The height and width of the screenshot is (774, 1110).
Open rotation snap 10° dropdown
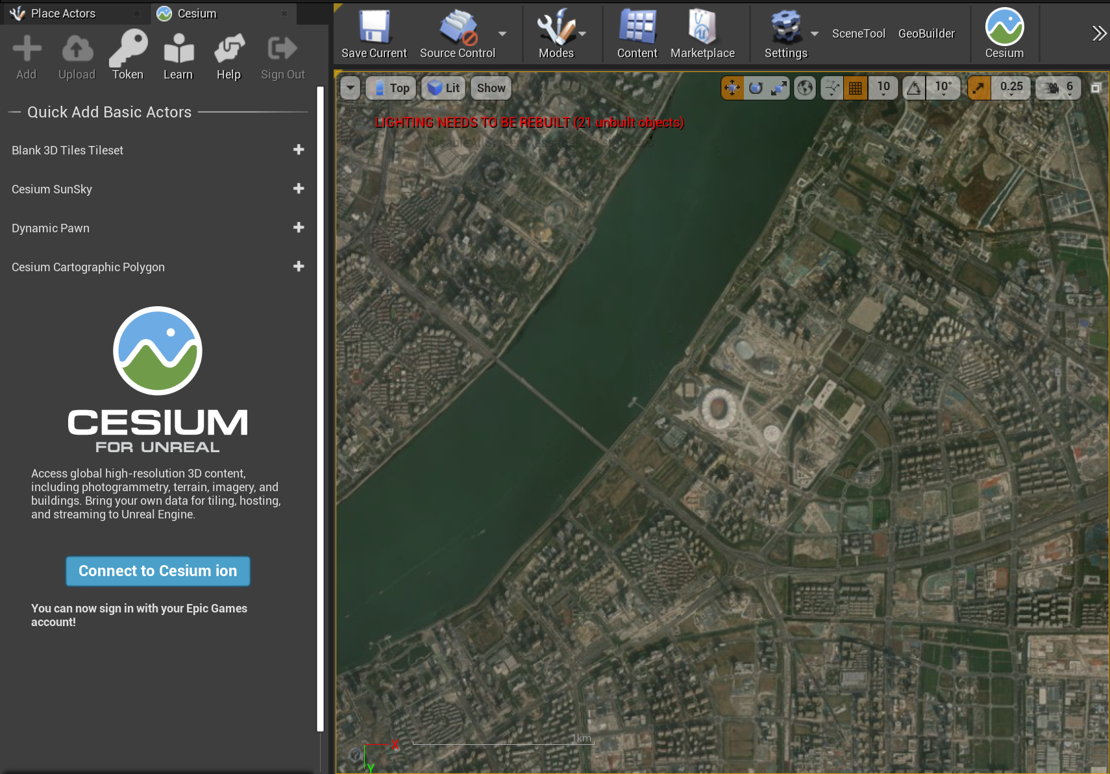click(x=943, y=88)
